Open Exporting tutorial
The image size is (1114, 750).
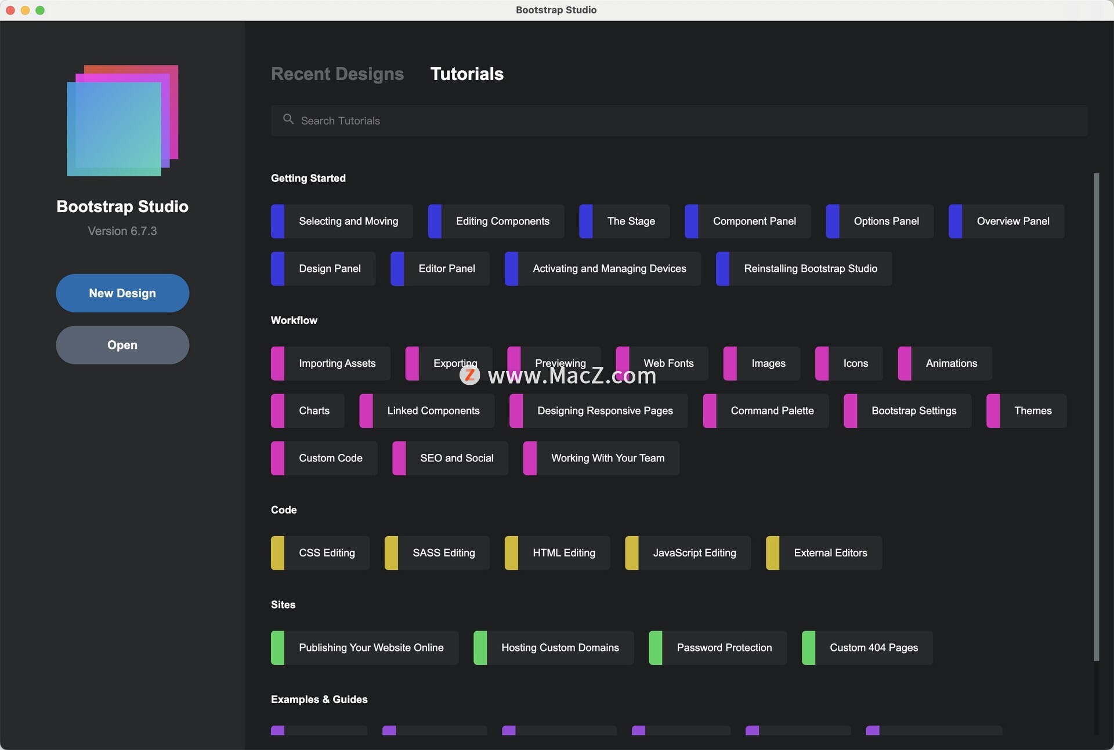coord(449,363)
